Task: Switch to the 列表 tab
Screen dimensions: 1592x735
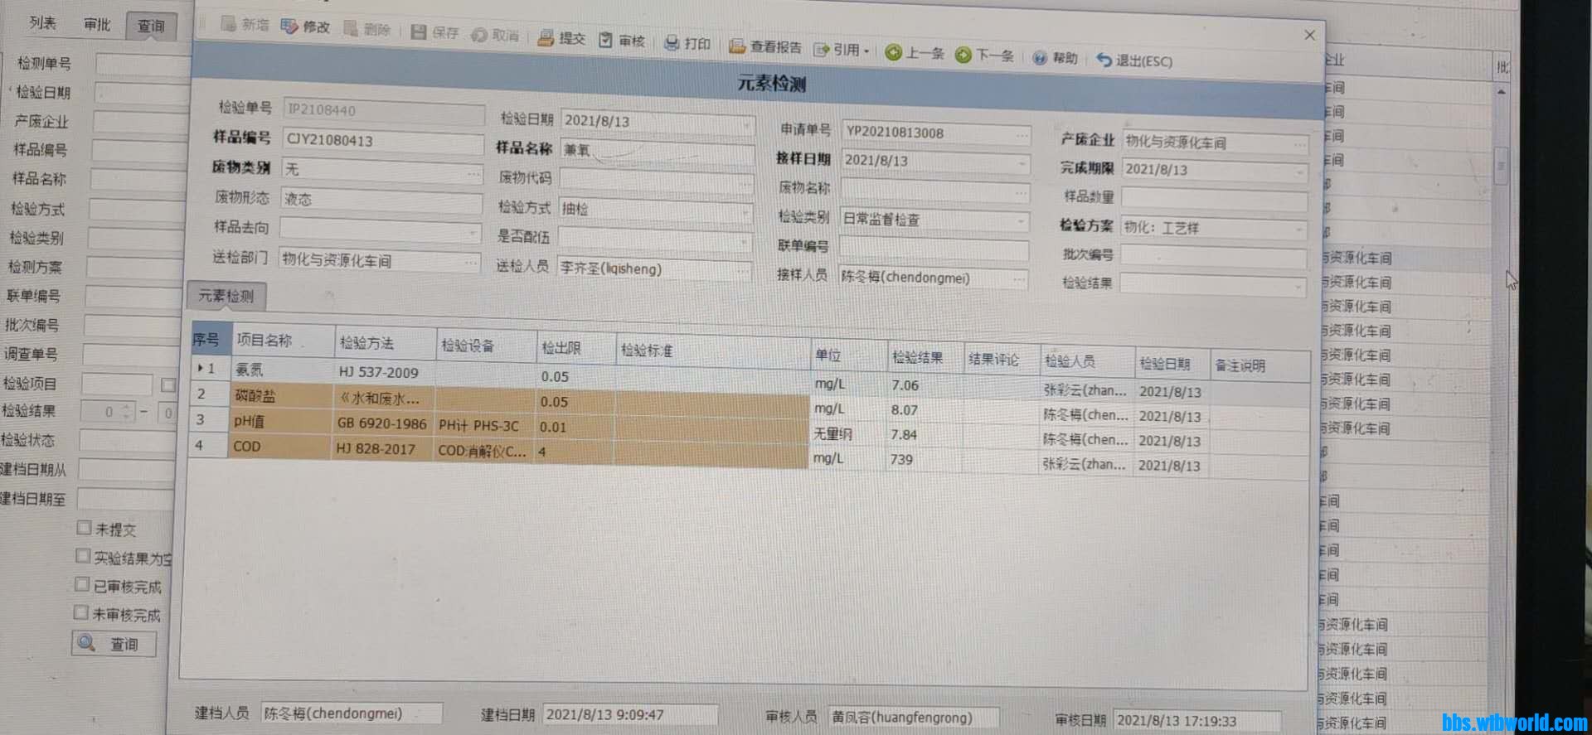Action: [x=43, y=23]
